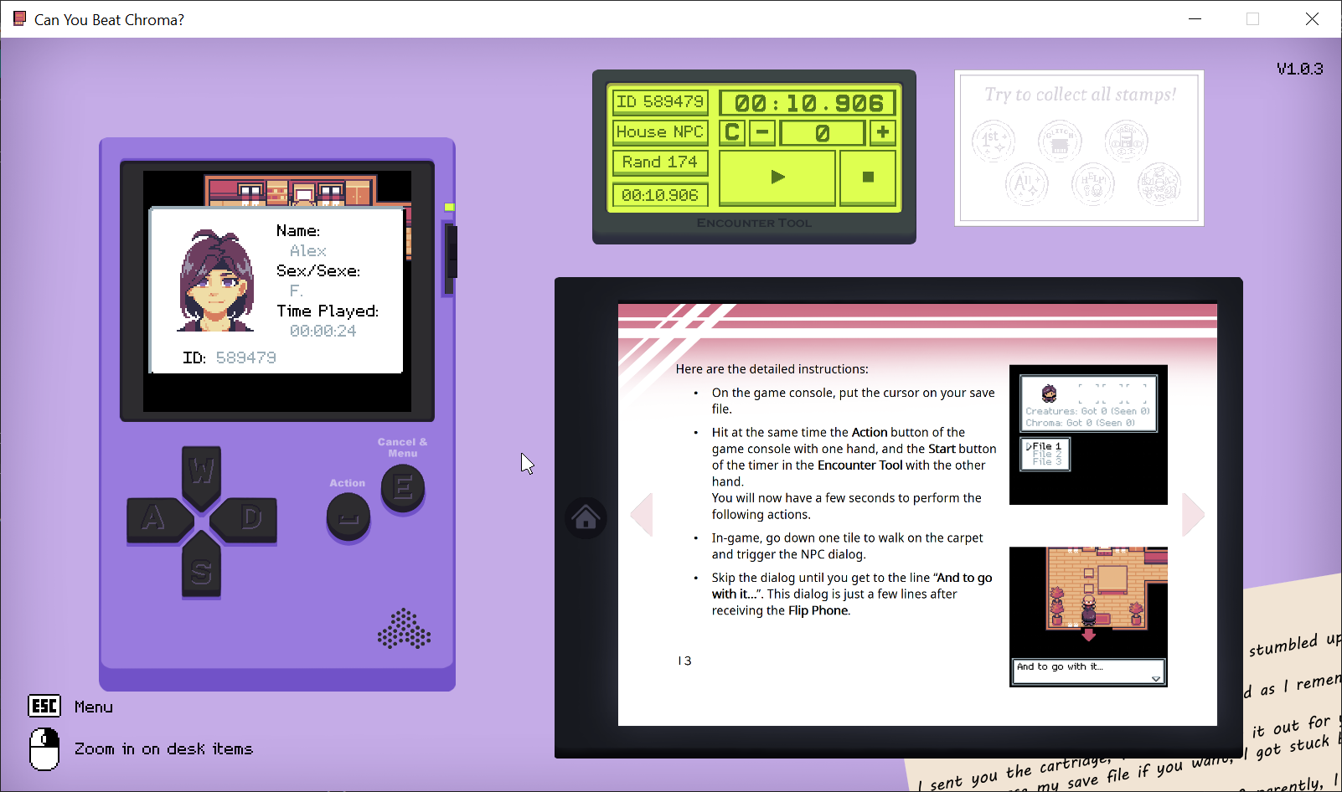Click the 'Menu' label next to ESC
This screenshot has height=792, width=1342.
coord(94,707)
